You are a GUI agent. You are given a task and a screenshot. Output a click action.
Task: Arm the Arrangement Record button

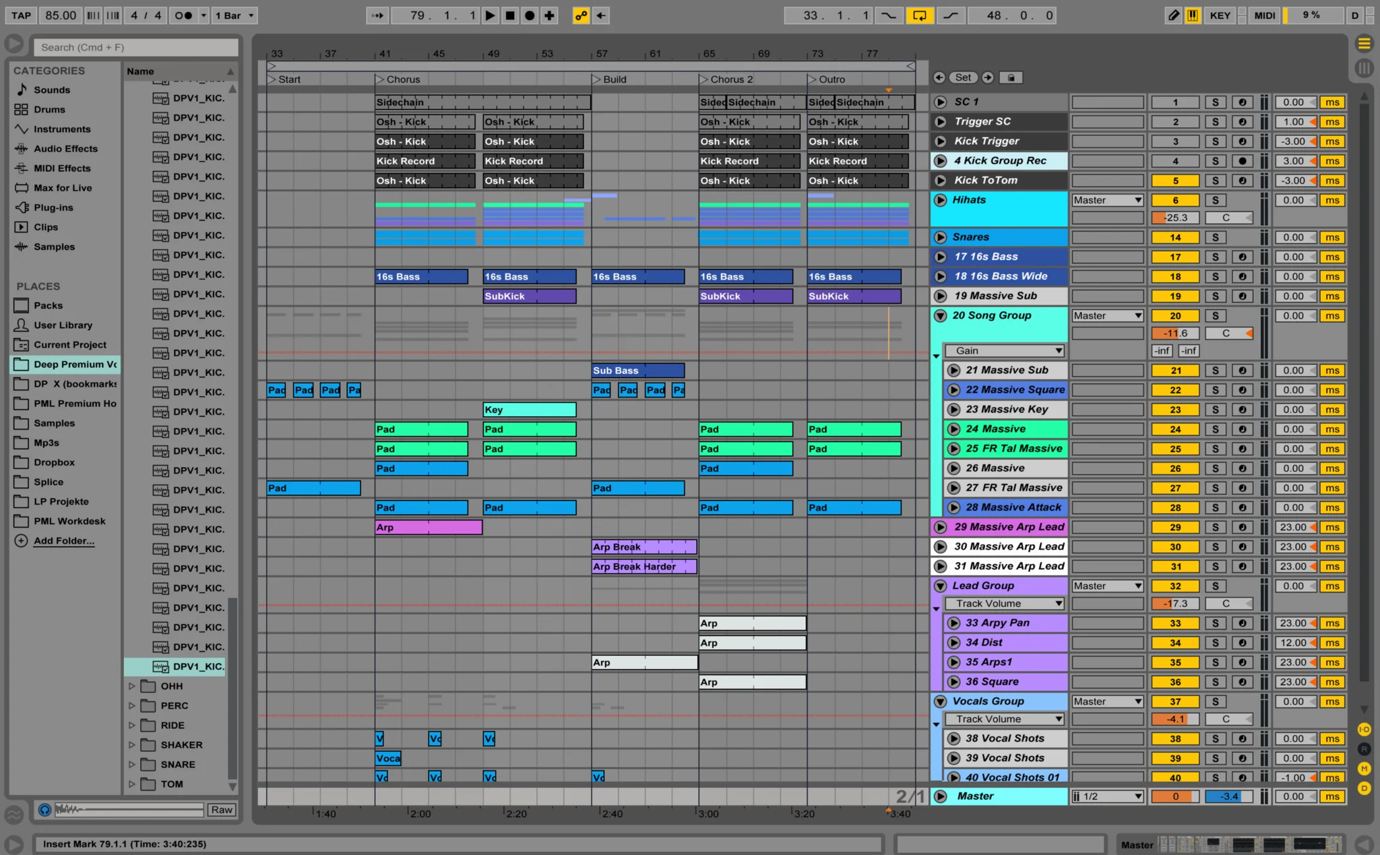[x=530, y=15]
